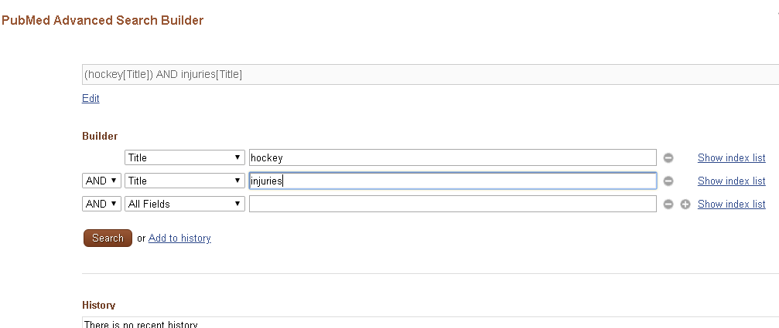Open the Title field dropdown for injuries
Image resolution: width=779 pixels, height=328 pixels.
point(185,181)
